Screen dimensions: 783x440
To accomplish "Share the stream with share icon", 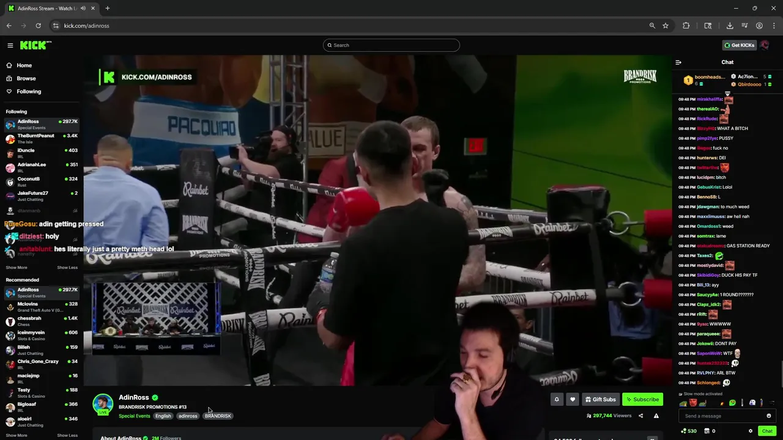I will point(640,416).
